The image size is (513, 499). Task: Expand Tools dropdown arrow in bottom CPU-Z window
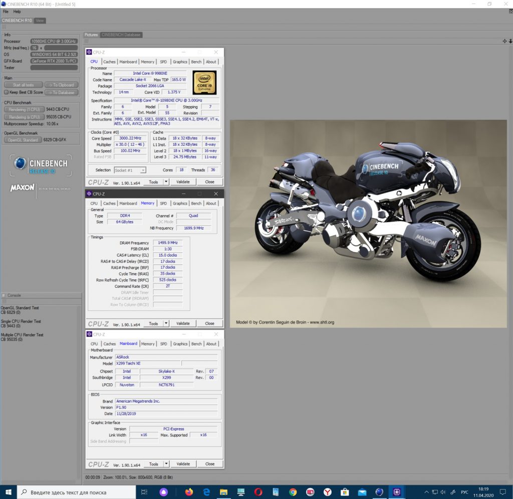(166, 464)
